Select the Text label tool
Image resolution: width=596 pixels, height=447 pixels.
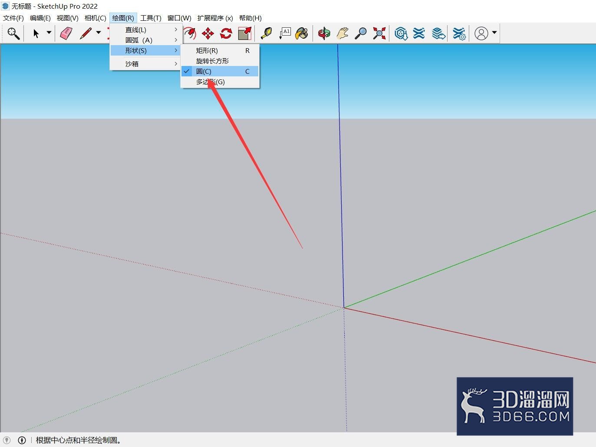(x=284, y=33)
